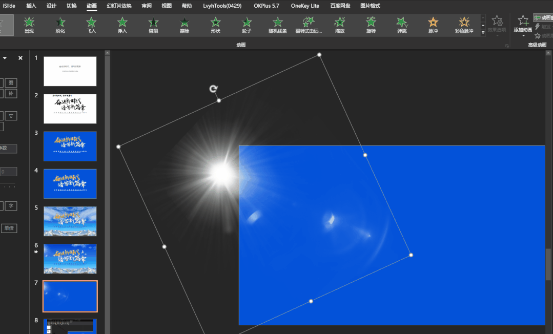Apply the 缩放 (Zoom) animation effect

(x=340, y=25)
